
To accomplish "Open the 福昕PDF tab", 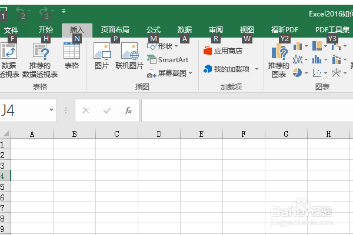I will point(285,30).
